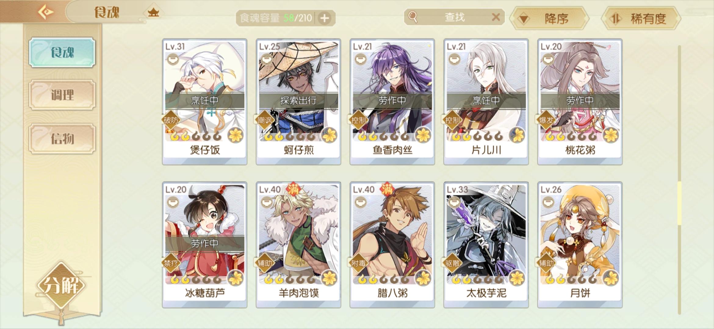Viewport: 714px width, 329px height.
Task: Open the home pavilion icon beside 食魂
Action: [x=153, y=12]
